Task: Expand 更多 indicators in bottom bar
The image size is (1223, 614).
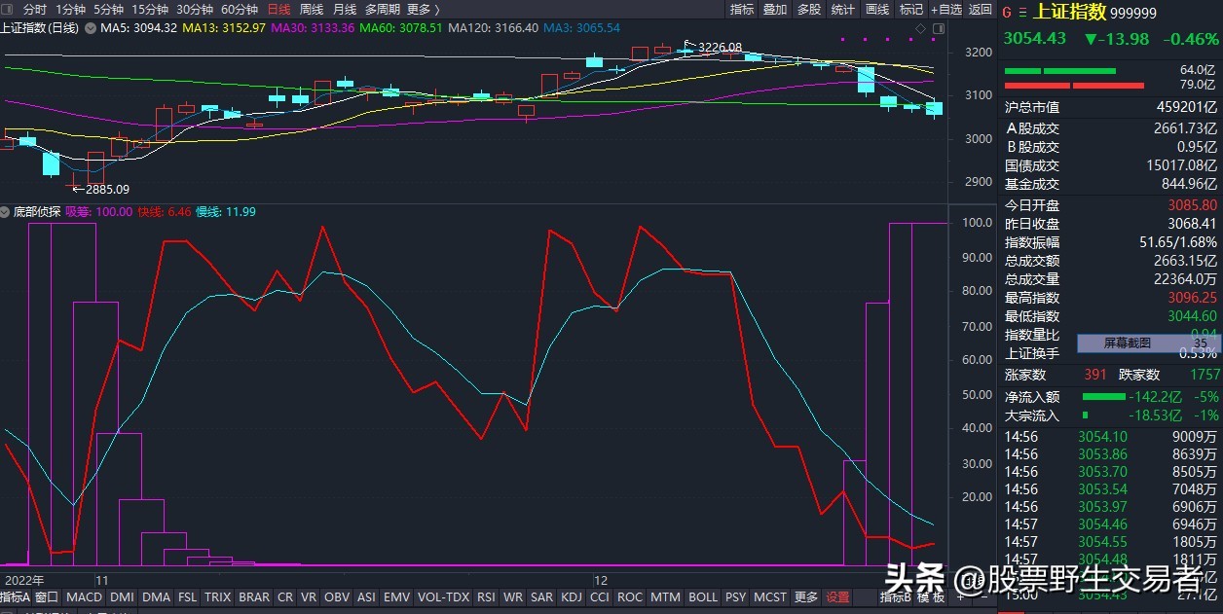Action: point(805,596)
